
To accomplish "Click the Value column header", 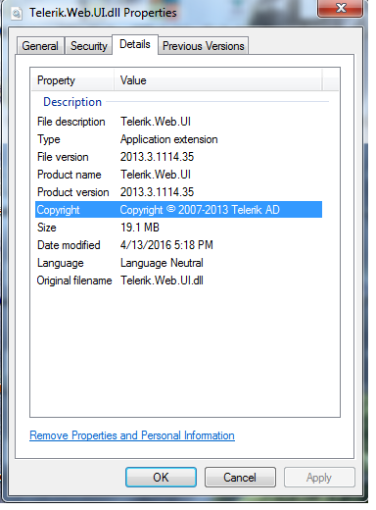I will coord(218,80).
